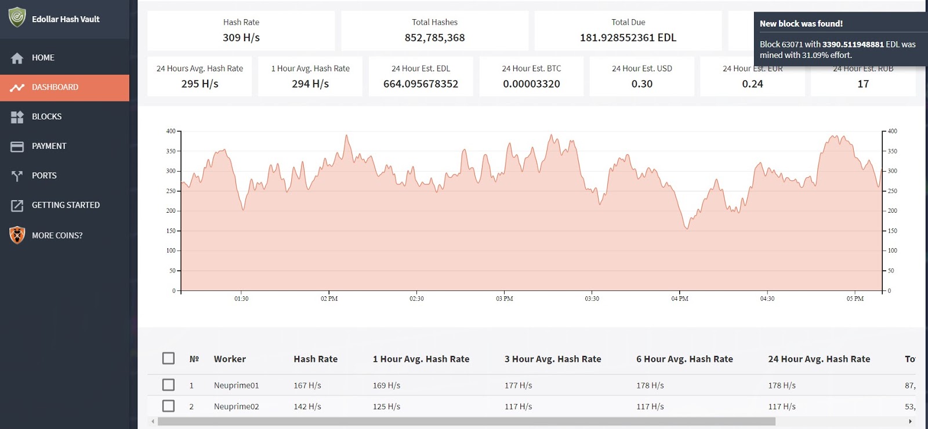Click the Blocks icon in sidebar

point(17,117)
